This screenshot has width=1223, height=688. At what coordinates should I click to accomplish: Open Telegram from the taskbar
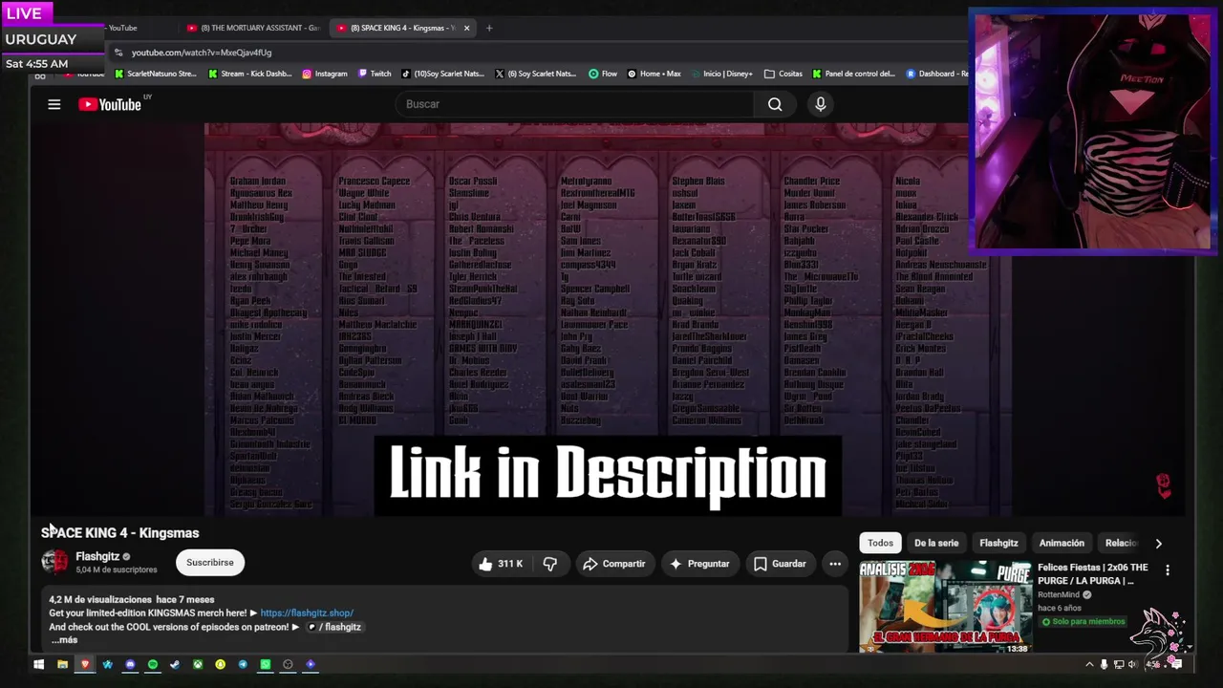tap(243, 664)
